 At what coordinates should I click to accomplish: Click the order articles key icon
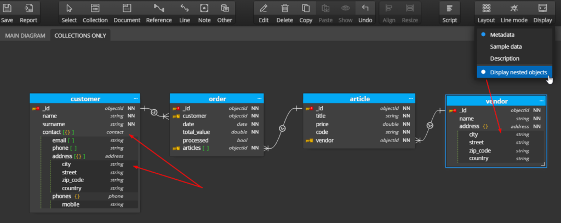coord(176,148)
